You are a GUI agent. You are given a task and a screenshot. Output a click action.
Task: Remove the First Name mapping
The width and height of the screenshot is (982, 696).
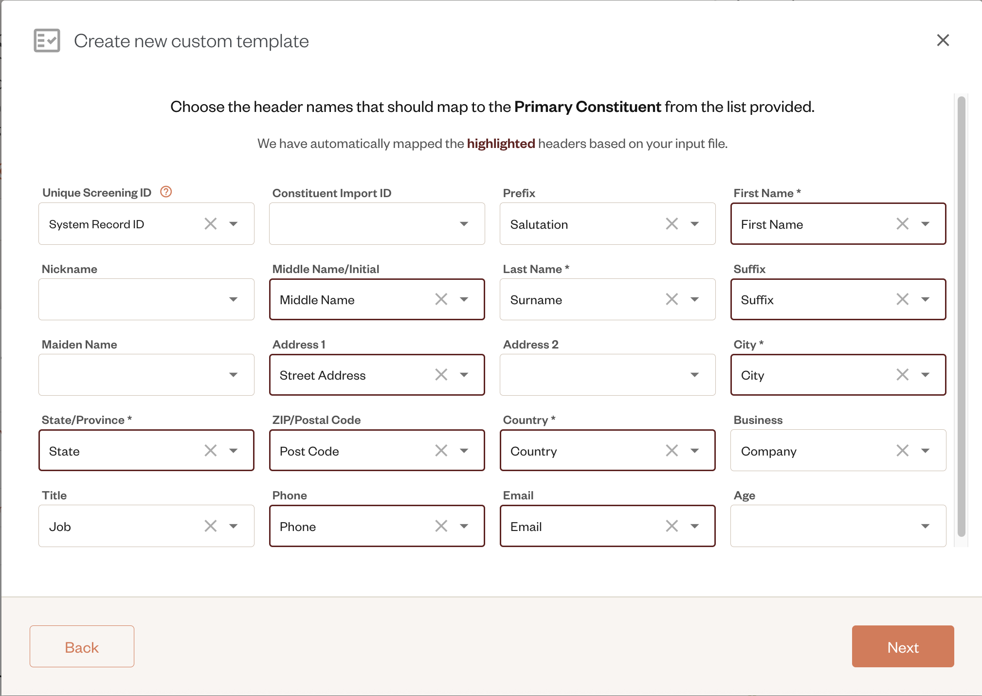pos(903,224)
